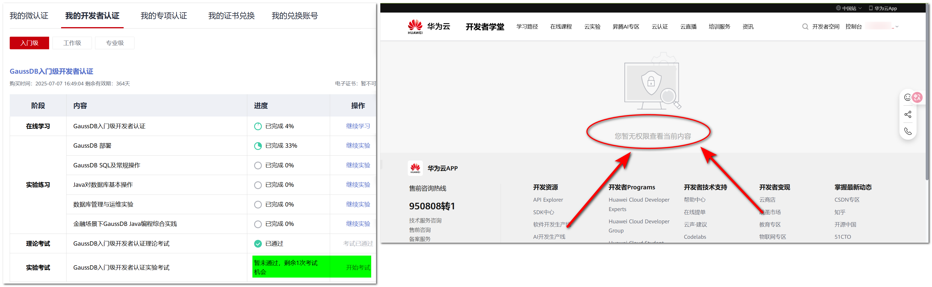Viewport: 932px width, 287px height.
Task: Click 51CTO footer link
Action: [x=843, y=237]
